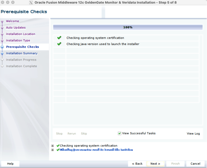The height and width of the screenshot is (168, 207).
Task: Click the Installation Complete step label
Action: (x=22, y=66)
